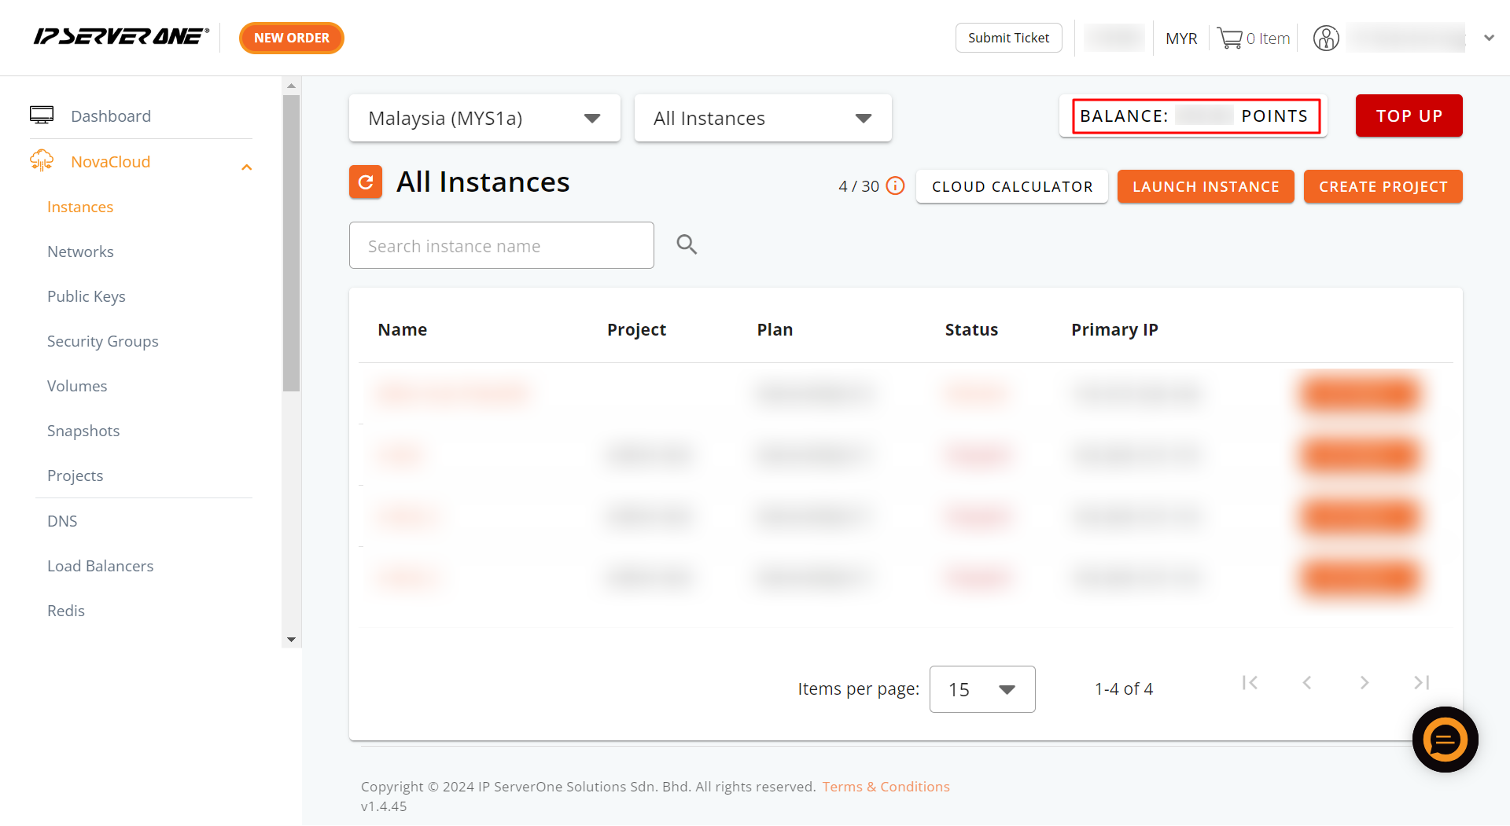Click the sidebar scrollbar thumb

pos(291,243)
